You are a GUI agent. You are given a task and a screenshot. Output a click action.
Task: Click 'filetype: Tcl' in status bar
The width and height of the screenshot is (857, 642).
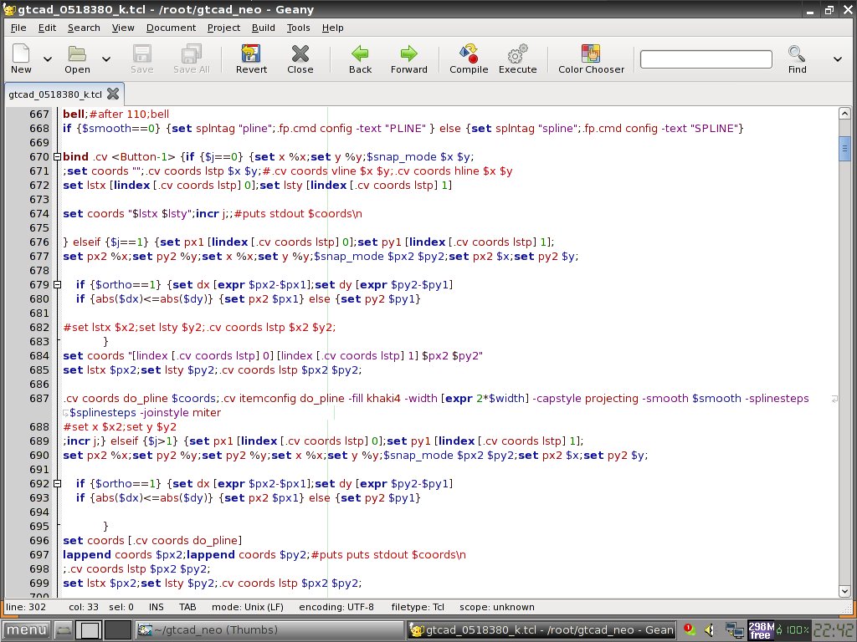418,607
